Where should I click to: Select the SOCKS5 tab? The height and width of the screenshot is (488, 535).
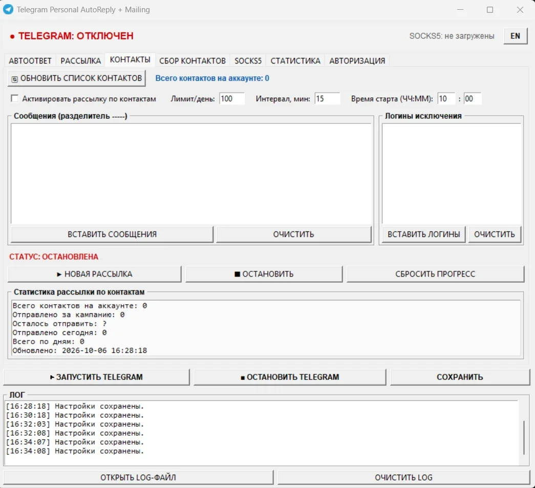click(248, 61)
